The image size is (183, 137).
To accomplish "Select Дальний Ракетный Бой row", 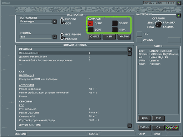I will pos(73,57).
